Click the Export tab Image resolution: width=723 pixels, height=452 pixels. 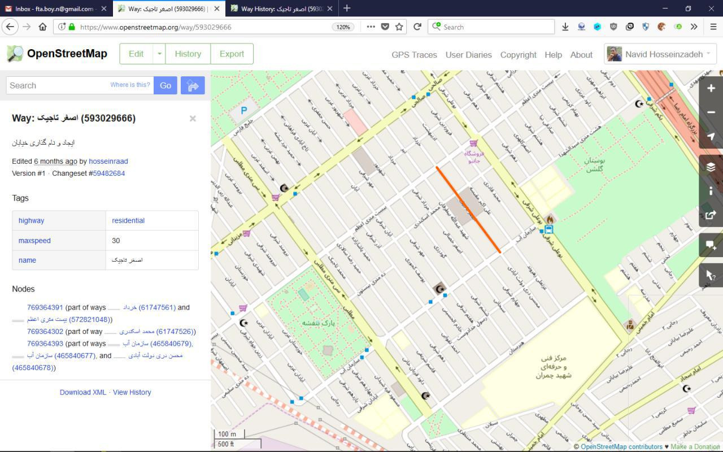tap(232, 54)
